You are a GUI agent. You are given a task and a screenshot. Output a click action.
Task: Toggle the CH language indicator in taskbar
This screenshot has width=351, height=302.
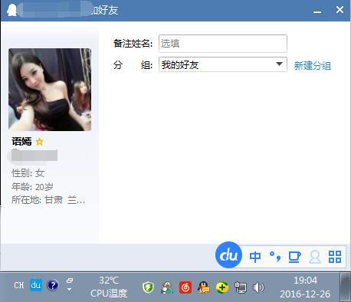coord(19,285)
